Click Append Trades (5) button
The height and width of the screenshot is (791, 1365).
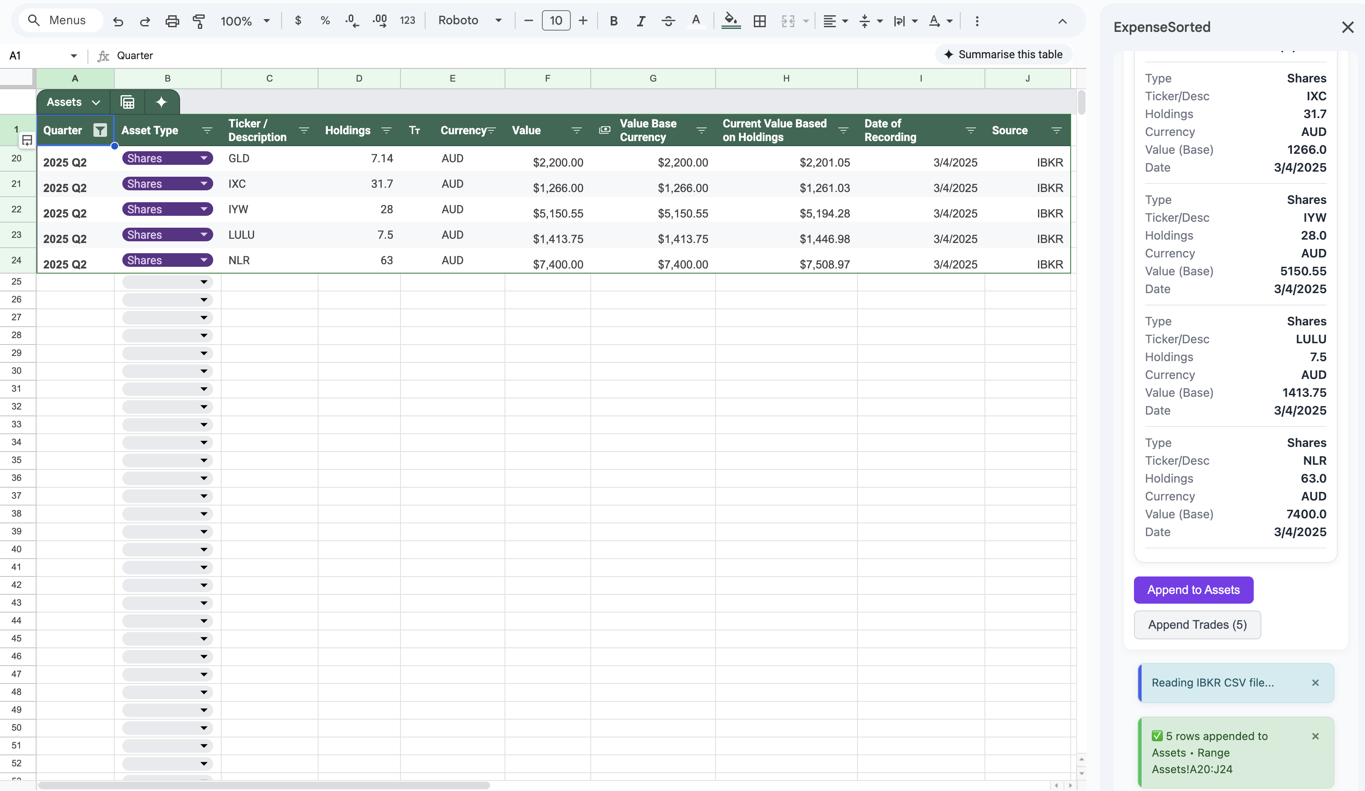coord(1197,624)
